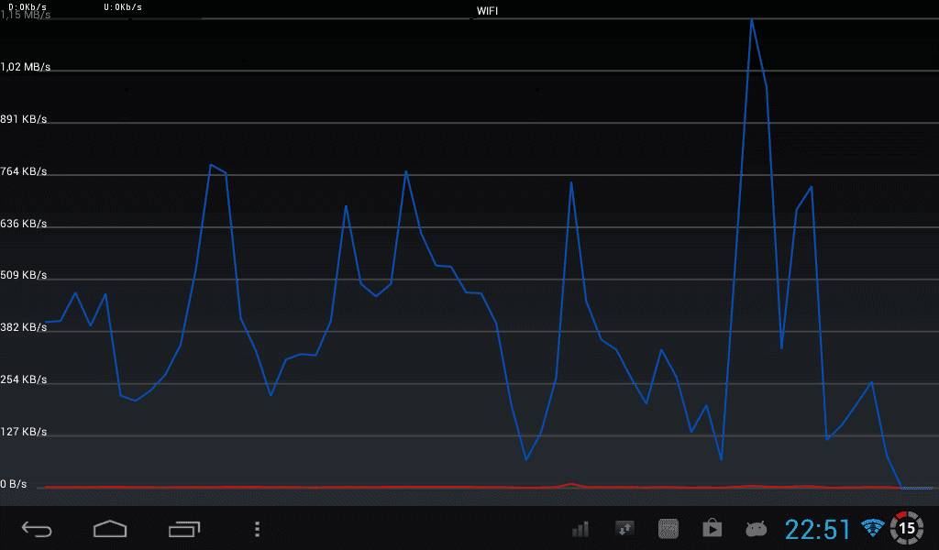Open the data transfer arrows notification
The image size is (939, 550).
tap(624, 528)
